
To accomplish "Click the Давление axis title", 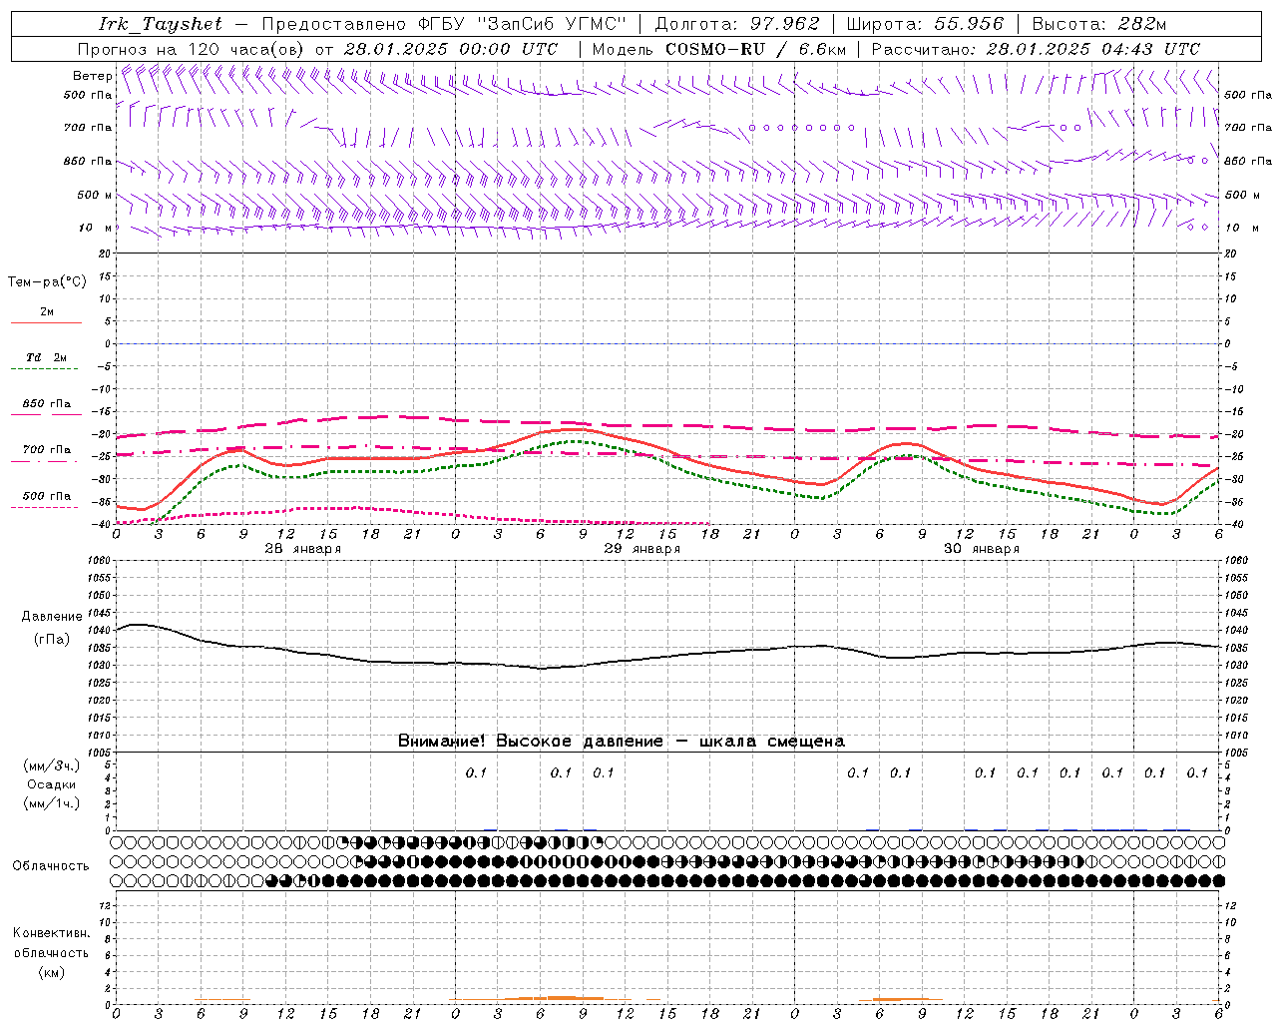I will [52, 617].
